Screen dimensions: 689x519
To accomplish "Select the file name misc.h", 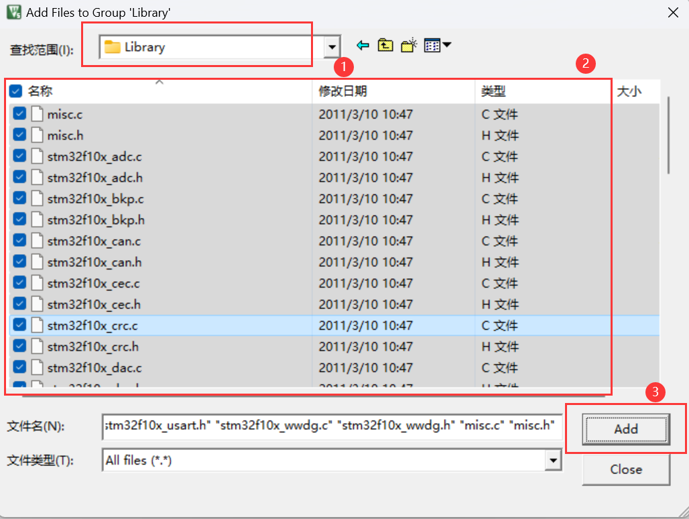I will [x=66, y=135].
